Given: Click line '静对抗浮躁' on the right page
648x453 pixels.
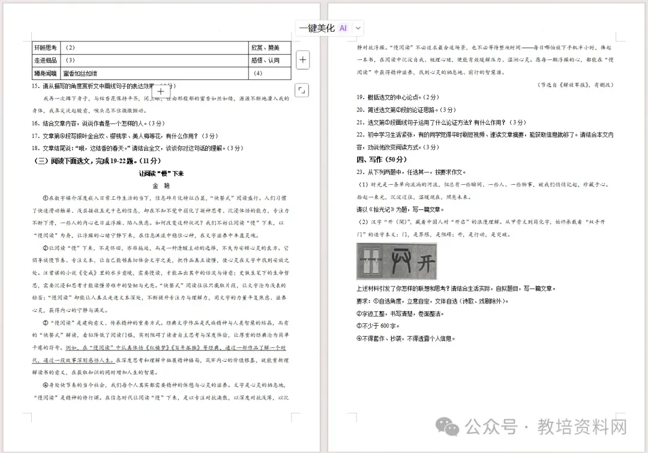Looking at the screenshot, I should pyautogui.click(x=484, y=47).
